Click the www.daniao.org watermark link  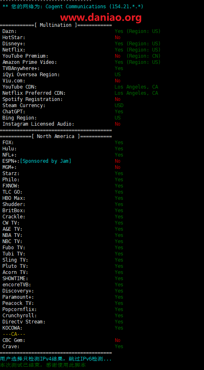[101, 17]
